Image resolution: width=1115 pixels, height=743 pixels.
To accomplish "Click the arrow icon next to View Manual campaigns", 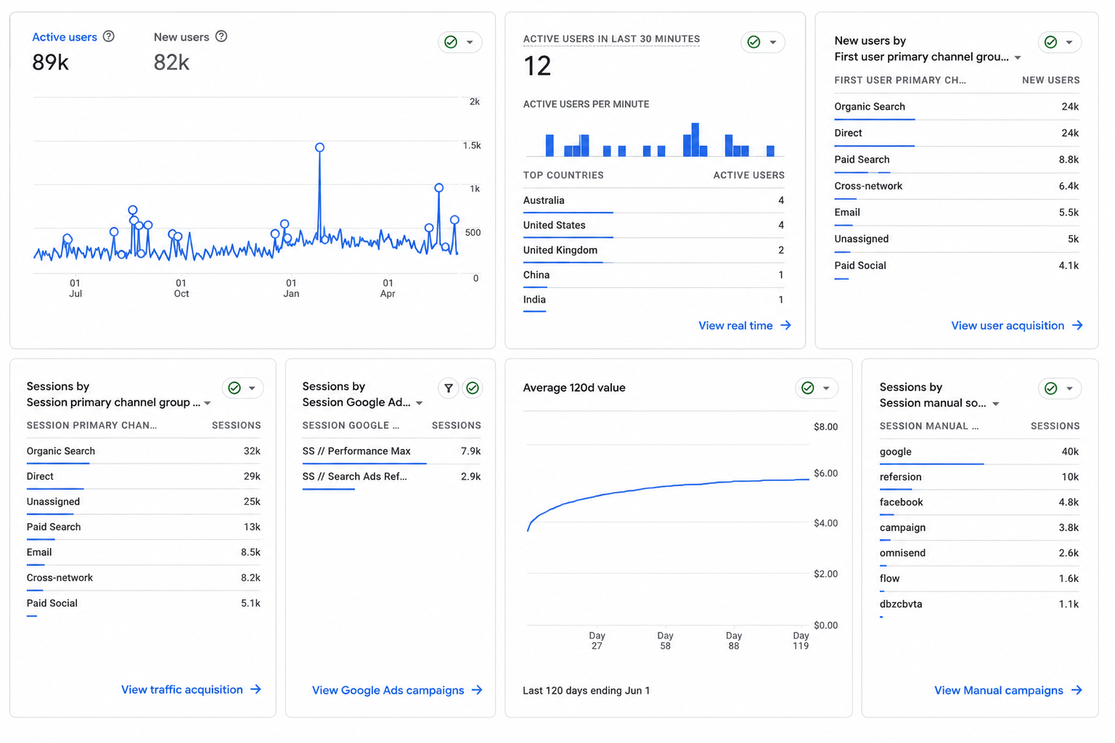I will coord(1077,690).
